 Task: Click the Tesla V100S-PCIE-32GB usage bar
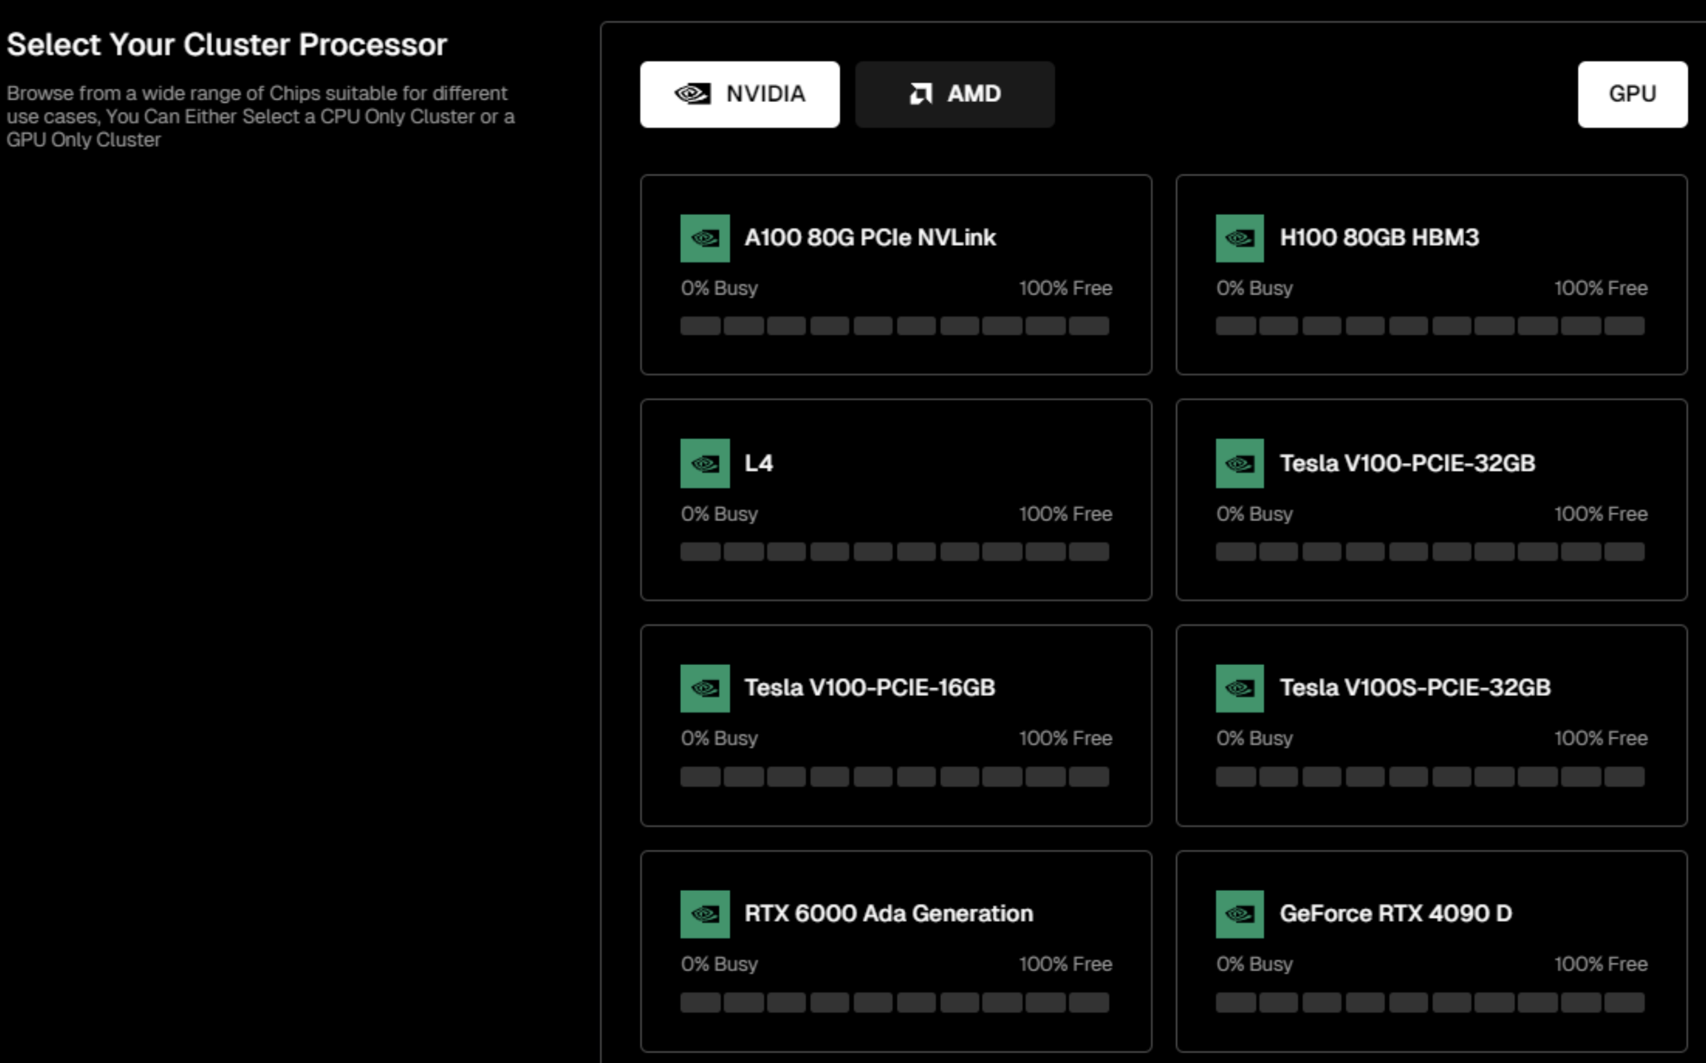tap(1431, 777)
